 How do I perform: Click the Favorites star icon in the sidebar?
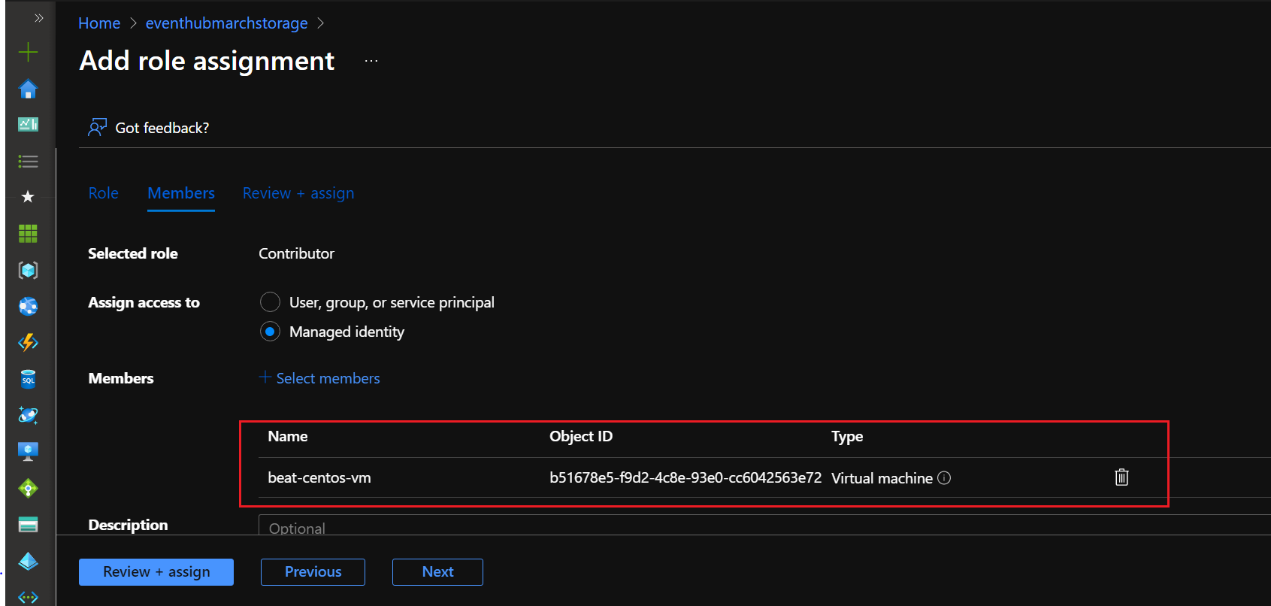28,197
